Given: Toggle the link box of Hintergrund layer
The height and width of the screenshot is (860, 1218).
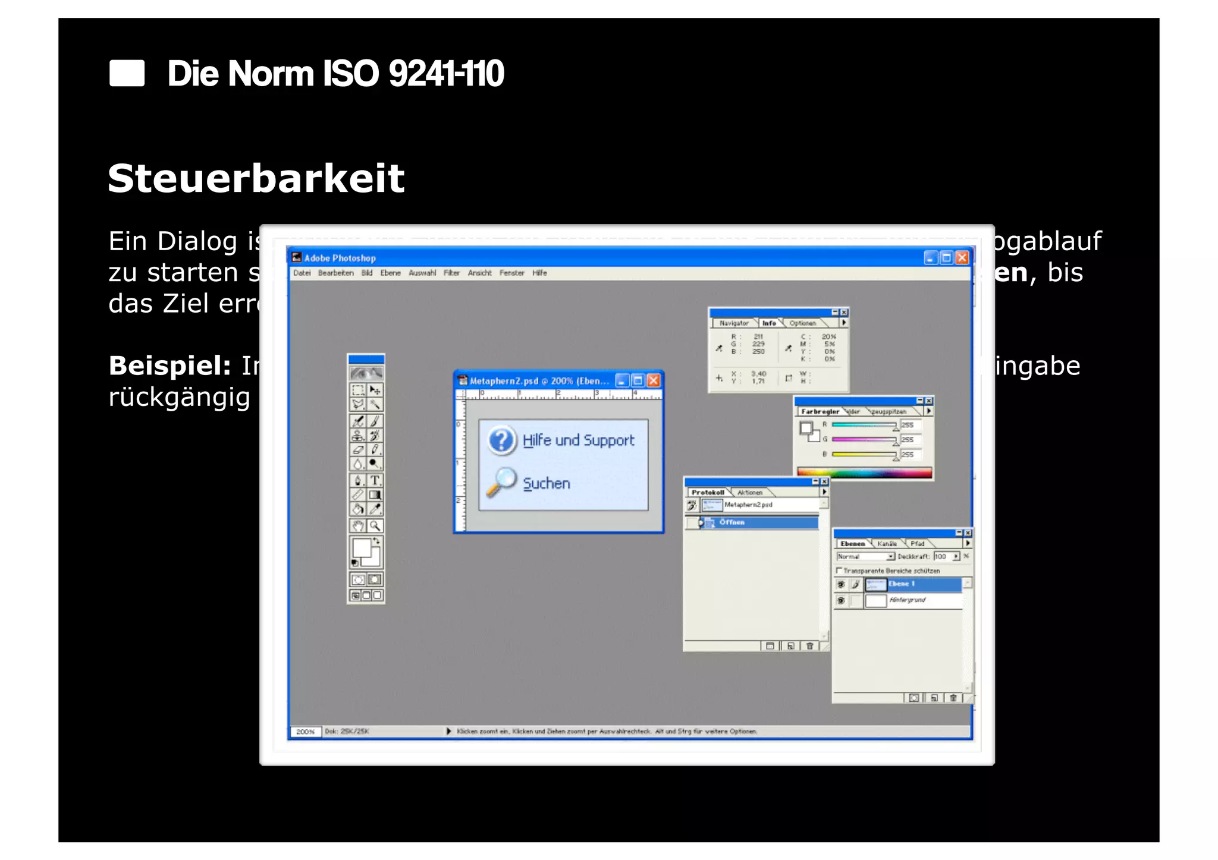Looking at the screenshot, I should click(x=855, y=601).
